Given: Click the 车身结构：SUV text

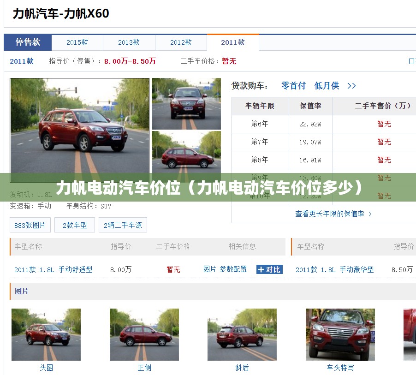Looking at the screenshot, I should 89,206.
